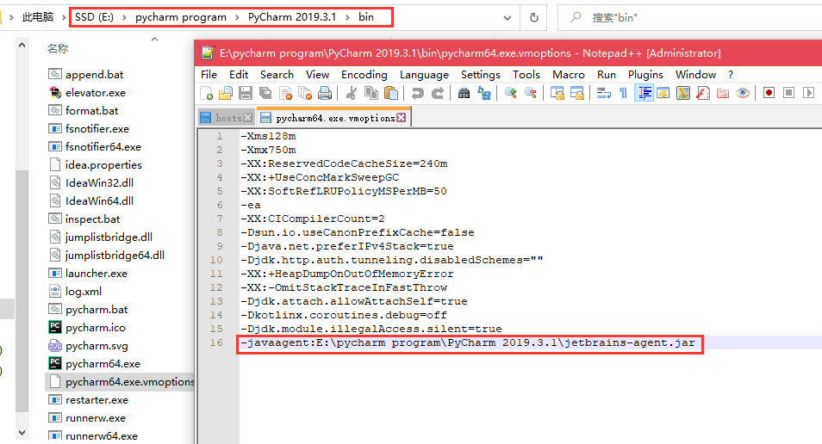The height and width of the screenshot is (444, 822).
Task: Click the Explorer search bin field
Action: pyautogui.click(x=690, y=18)
